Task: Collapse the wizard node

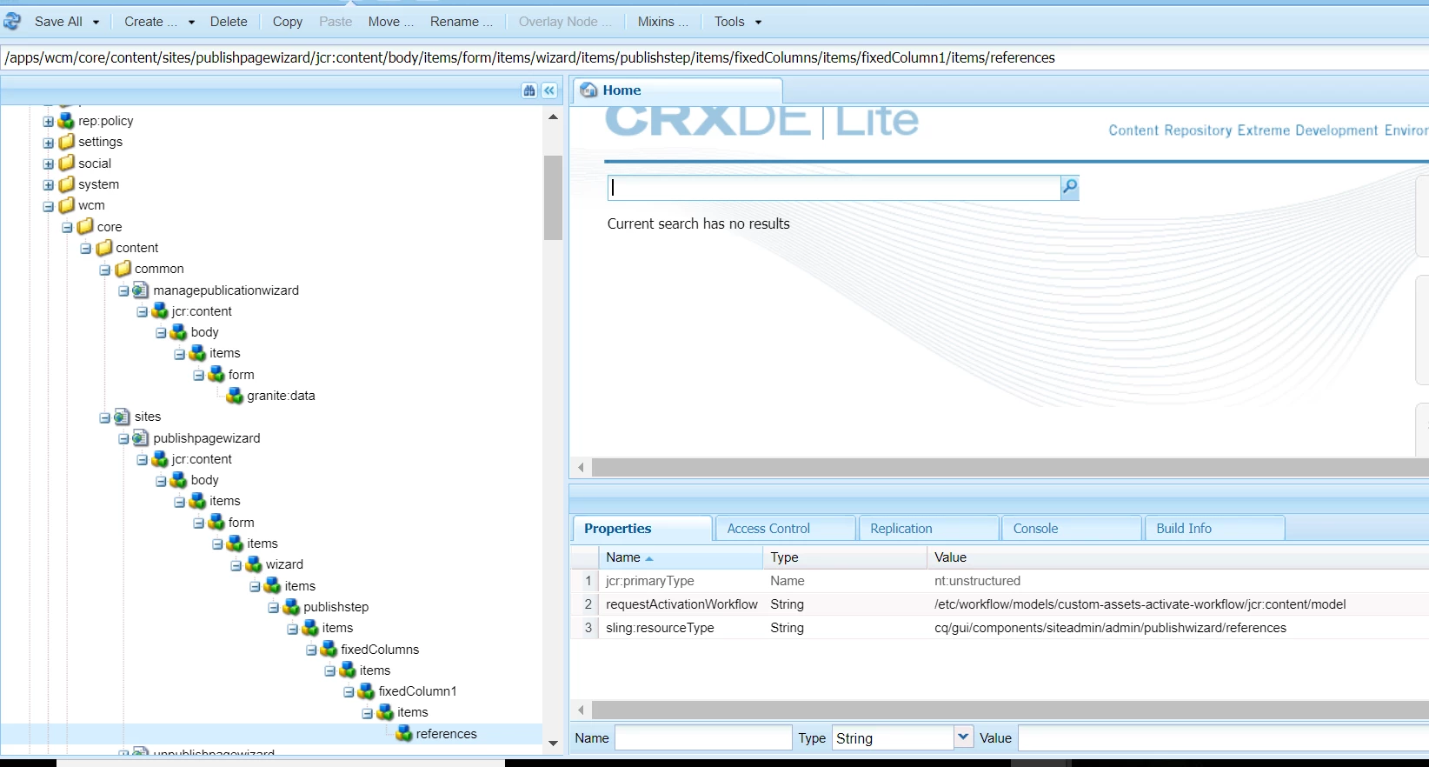Action: (x=236, y=565)
